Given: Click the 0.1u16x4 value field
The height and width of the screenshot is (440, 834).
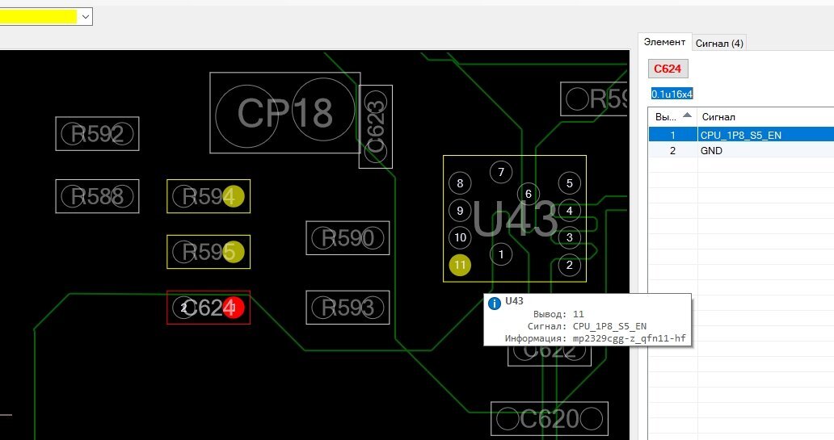Looking at the screenshot, I should tap(672, 94).
